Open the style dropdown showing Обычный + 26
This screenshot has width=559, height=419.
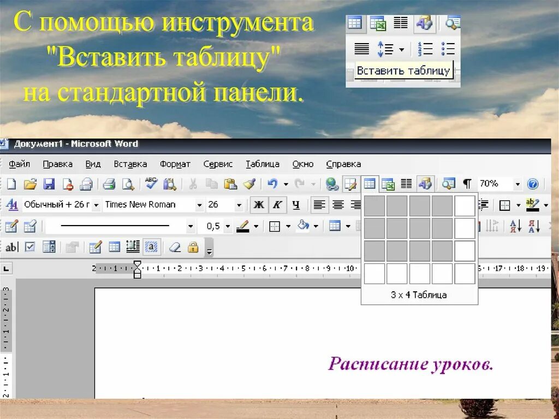[x=96, y=205]
